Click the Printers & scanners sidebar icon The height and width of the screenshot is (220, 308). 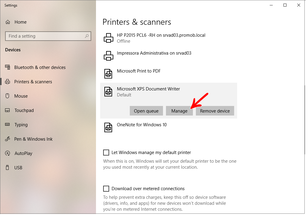(x=7, y=81)
